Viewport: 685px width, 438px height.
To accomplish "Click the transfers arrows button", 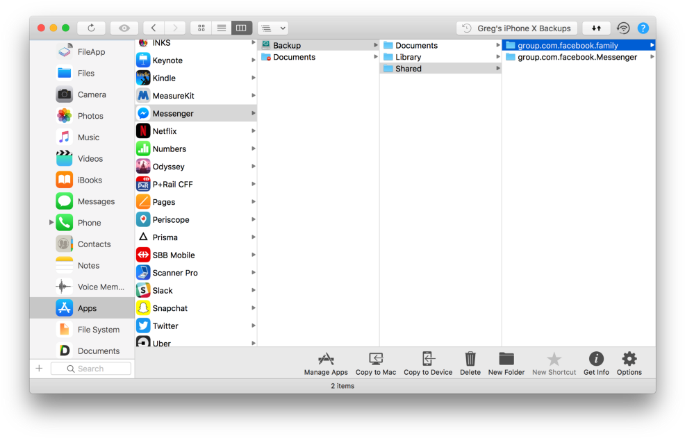I will click(x=596, y=28).
